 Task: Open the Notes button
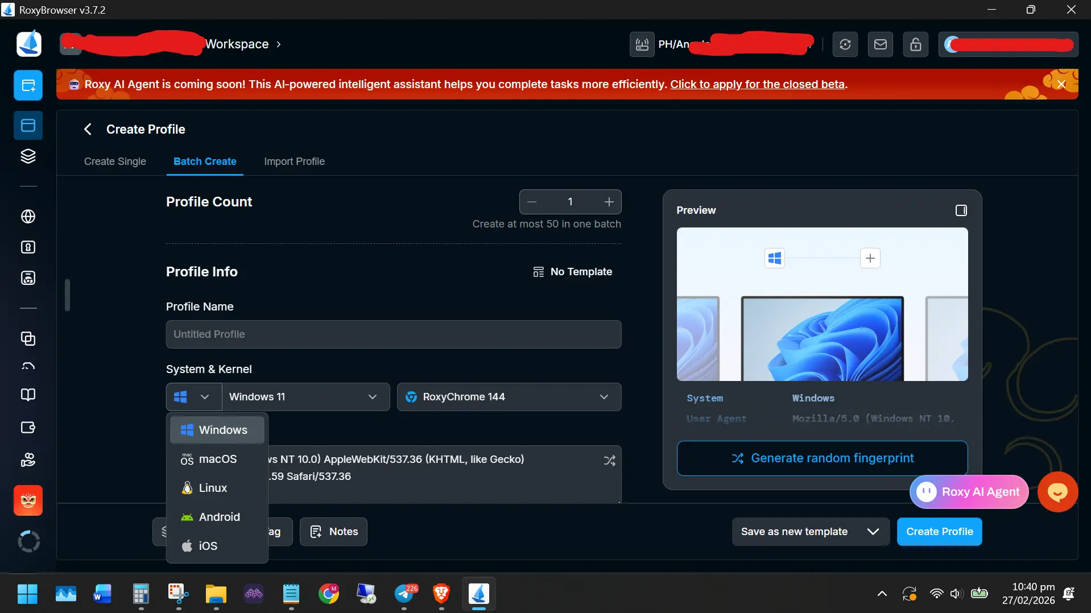tap(334, 532)
